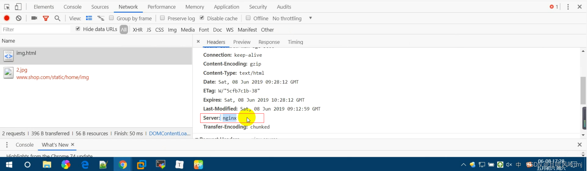The width and height of the screenshot is (587, 171).
Task: Click the Filter text input
Action: [36, 29]
